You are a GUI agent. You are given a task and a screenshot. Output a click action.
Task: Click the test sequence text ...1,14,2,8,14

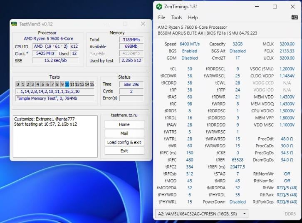coord(54,91)
